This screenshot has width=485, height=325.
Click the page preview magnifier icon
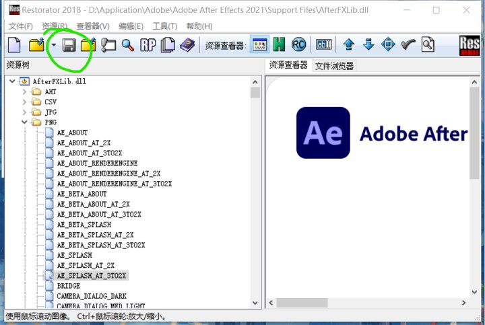click(x=428, y=44)
